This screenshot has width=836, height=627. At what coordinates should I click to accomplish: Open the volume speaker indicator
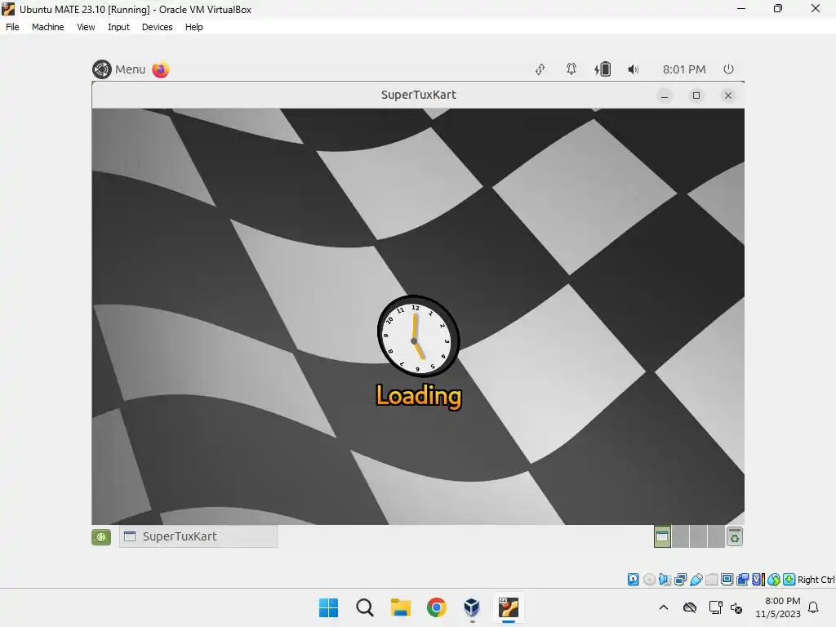click(x=633, y=69)
